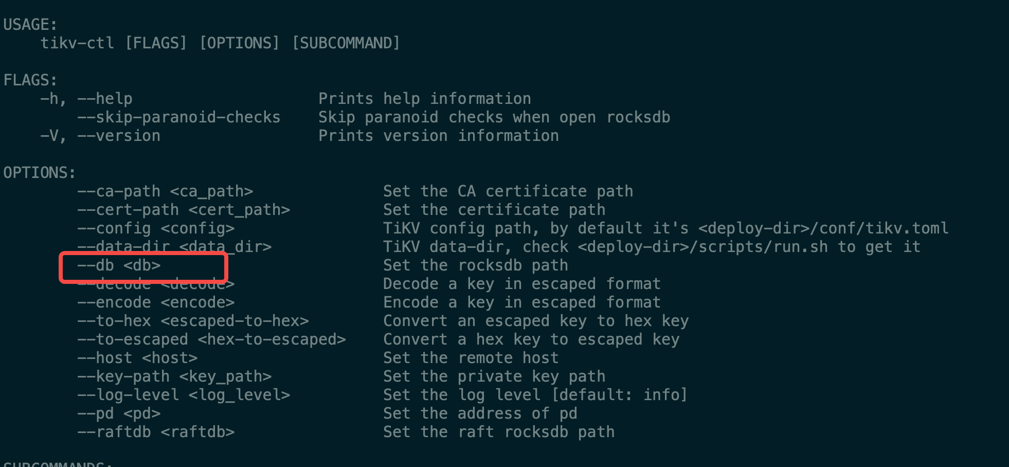Screen dimensions: 1009x467
Task: Click the --cert-path <cert_path> option
Action: coord(184,210)
